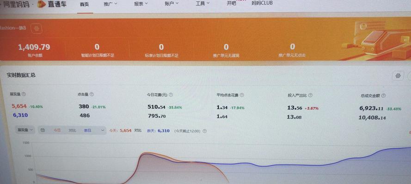Show help tooltip for 点击量 metric

pos(92,94)
